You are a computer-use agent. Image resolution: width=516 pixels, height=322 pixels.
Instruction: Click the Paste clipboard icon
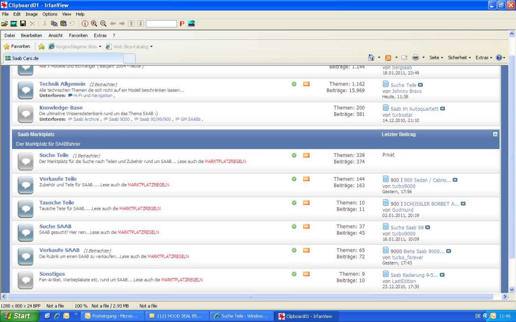point(63,24)
